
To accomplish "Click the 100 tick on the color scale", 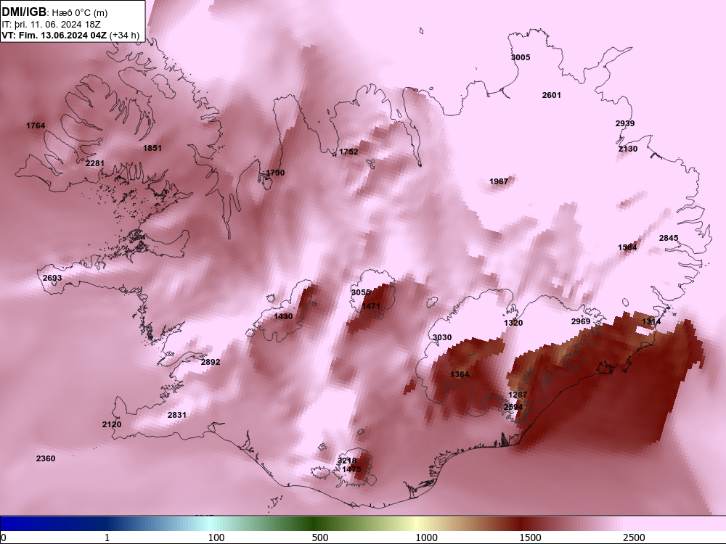I will pyautogui.click(x=216, y=537).
